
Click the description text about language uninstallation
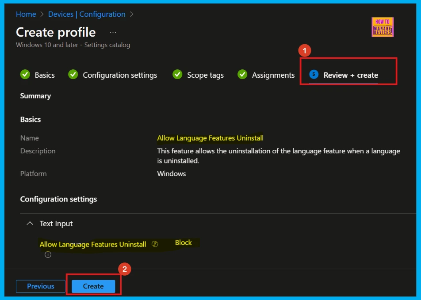(279, 156)
